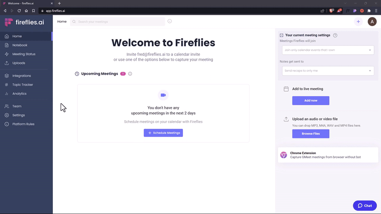This screenshot has width=381, height=214.
Task: Click the Chrome Extension icon
Action: 283,155
